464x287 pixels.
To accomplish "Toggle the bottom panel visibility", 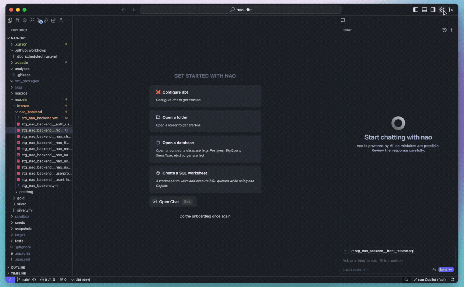I will pos(424,10).
